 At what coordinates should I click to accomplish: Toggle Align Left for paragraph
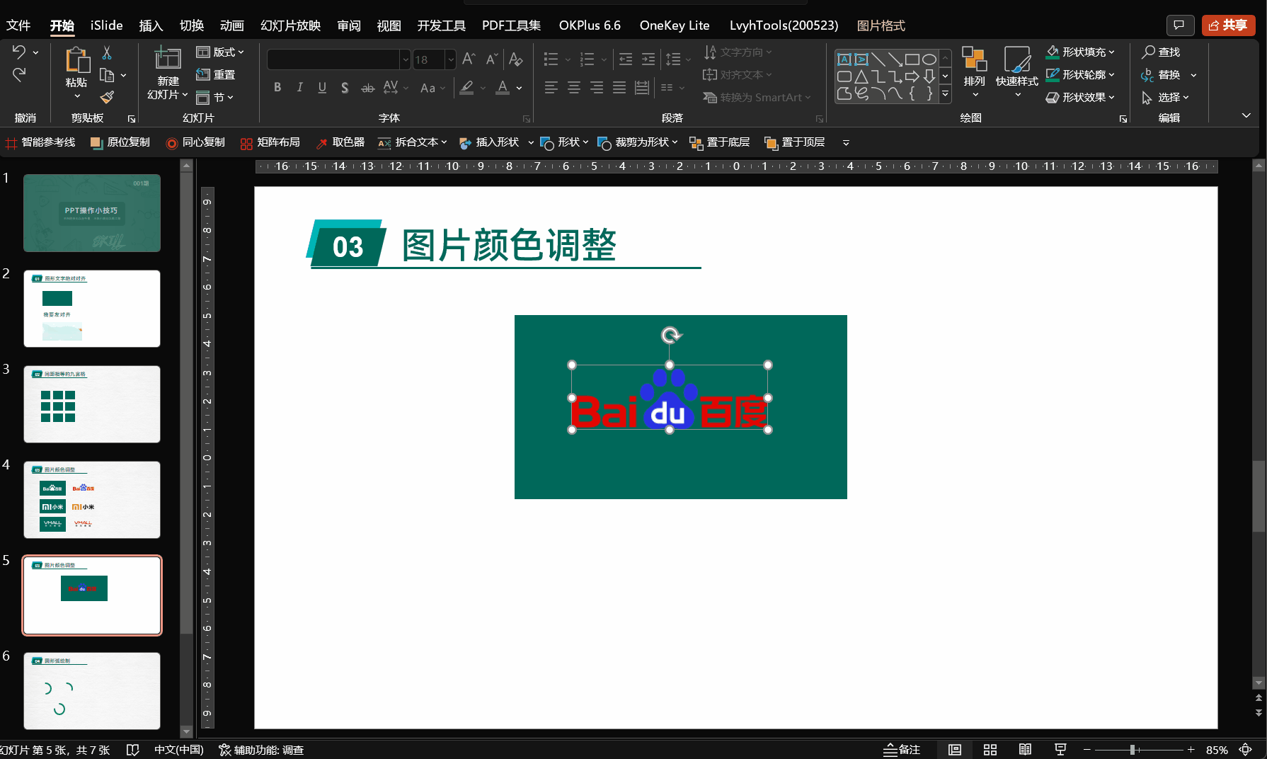click(551, 88)
